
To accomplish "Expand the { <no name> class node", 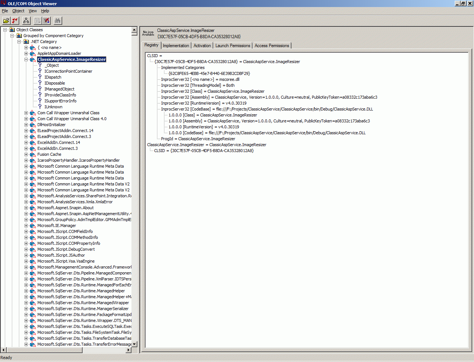I will pyautogui.click(x=26, y=47).
